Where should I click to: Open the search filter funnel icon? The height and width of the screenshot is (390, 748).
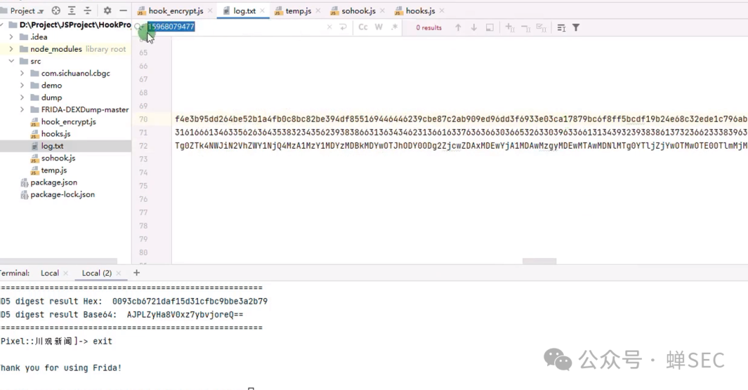tap(576, 28)
